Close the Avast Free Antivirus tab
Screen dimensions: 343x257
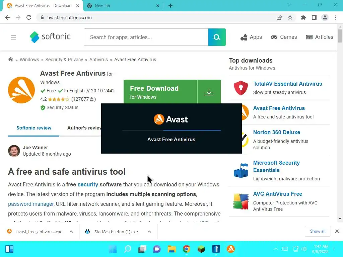click(x=78, y=6)
